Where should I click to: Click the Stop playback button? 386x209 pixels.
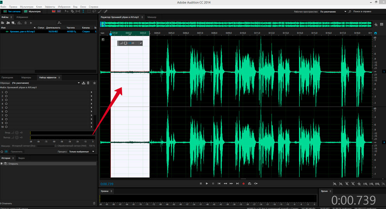click(x=201, y=183)
